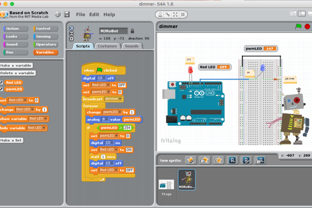
Task: Select the scissors delete tool
Action: (168, 15)
